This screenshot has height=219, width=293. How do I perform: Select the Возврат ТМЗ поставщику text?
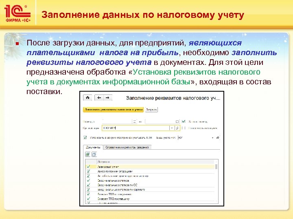114,199
